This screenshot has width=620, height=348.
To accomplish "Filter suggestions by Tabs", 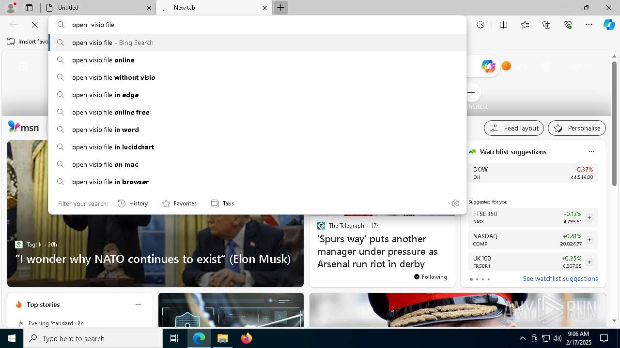I will pos(222,203).
